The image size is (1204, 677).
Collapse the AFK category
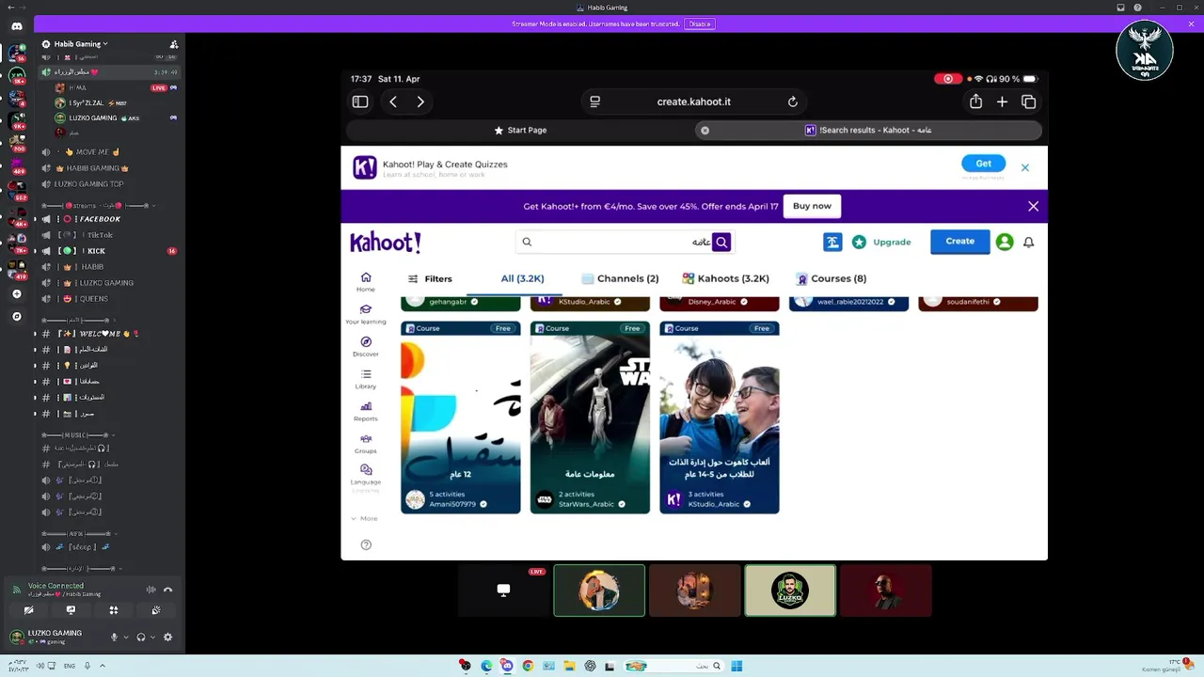(x=80, y=533)
